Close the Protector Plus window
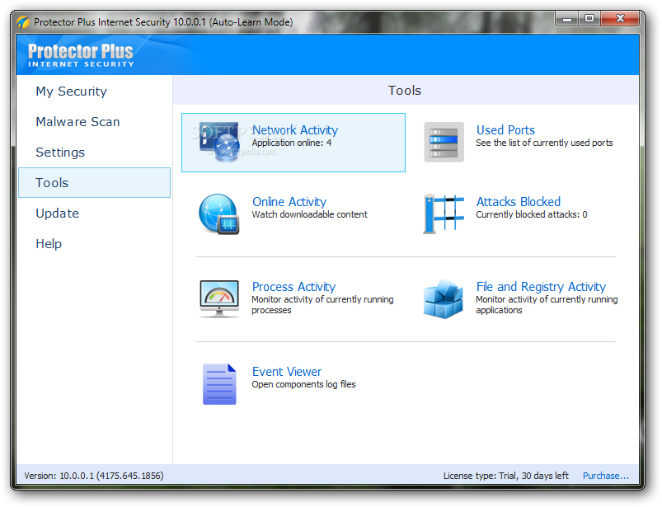662x507 pixels. [620, 19]
